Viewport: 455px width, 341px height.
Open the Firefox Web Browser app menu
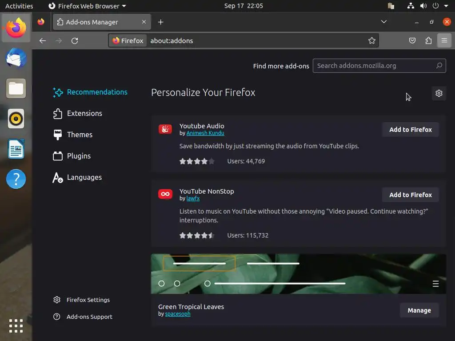tap(87, 6)
